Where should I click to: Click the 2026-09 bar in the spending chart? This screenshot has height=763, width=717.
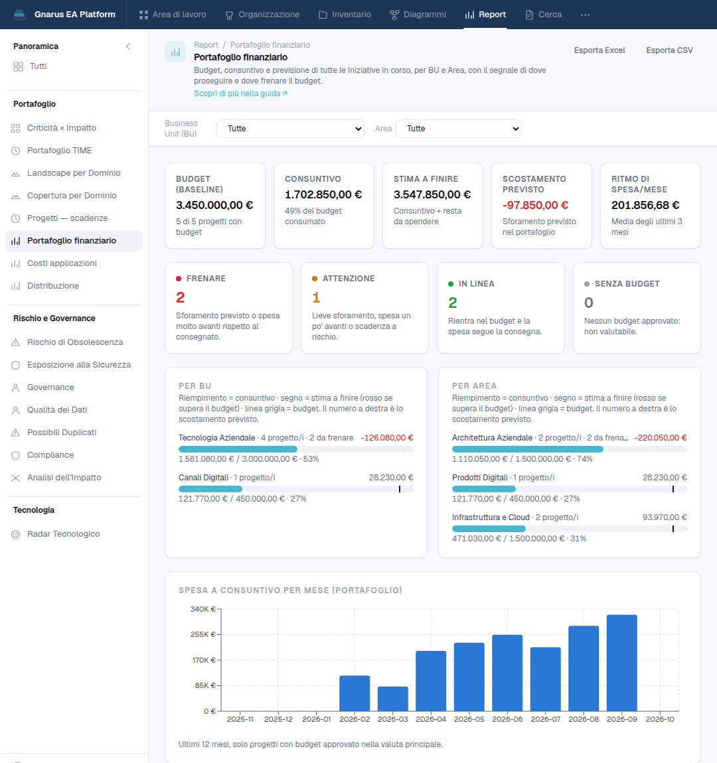tap(621, 663)
